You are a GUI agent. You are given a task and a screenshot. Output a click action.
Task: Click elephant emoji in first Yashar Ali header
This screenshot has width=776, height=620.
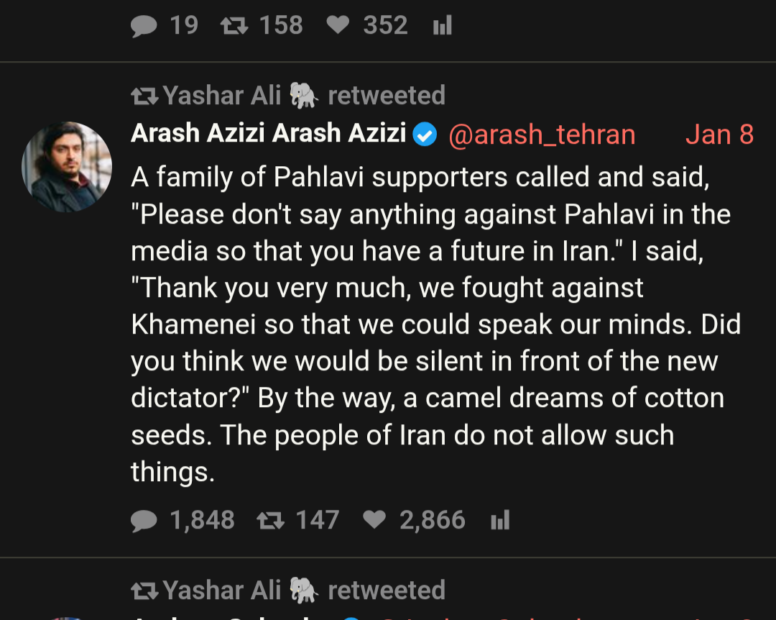pyautogui.click(x=304, y=95)
